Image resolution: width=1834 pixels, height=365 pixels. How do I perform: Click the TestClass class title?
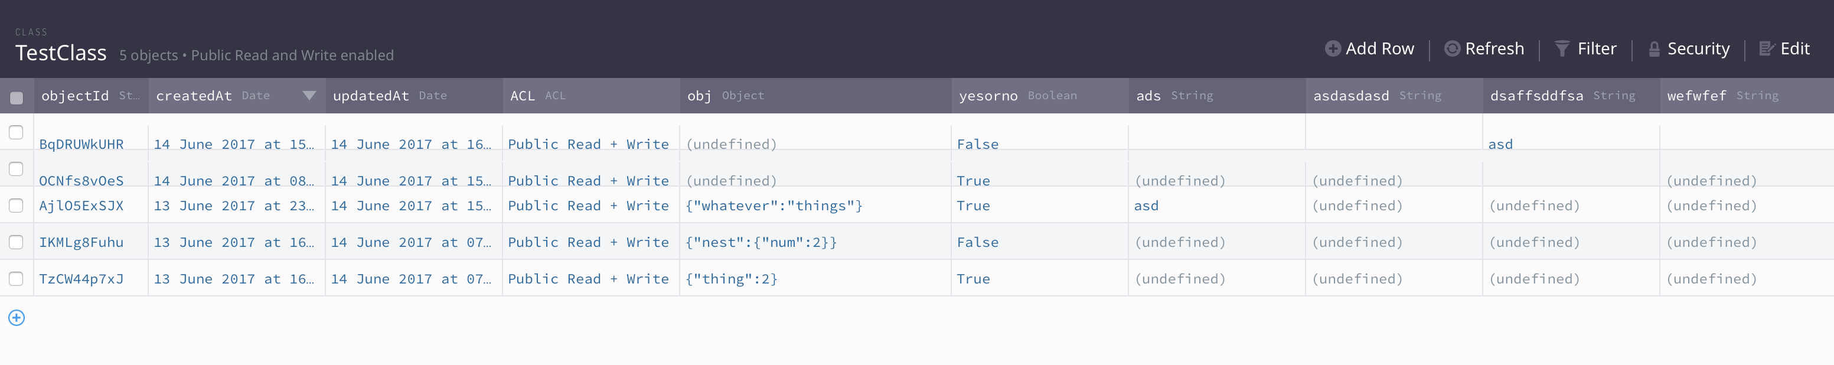[61, 53]
